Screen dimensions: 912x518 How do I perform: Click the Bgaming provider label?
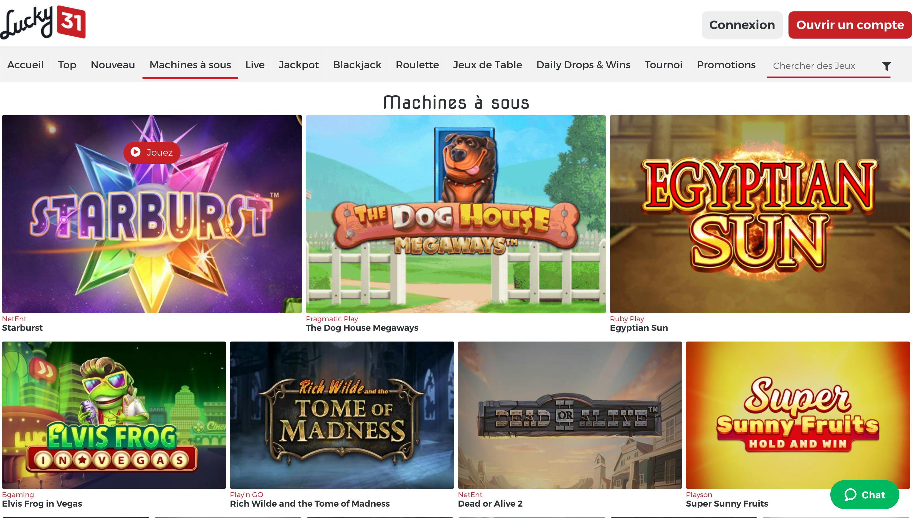[x=18, y=495]
